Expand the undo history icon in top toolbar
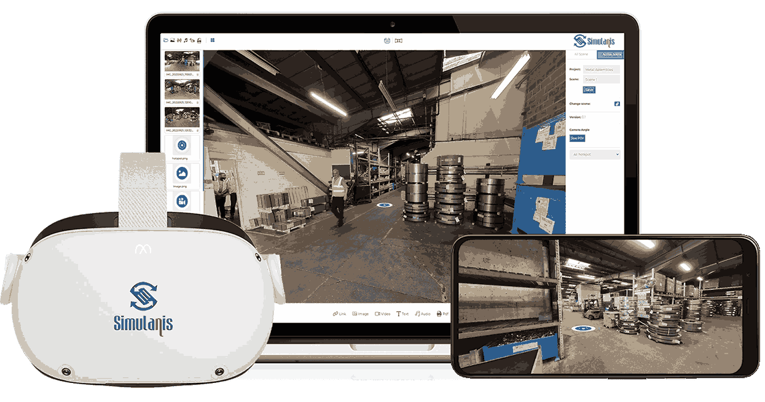 coord(192,39)
